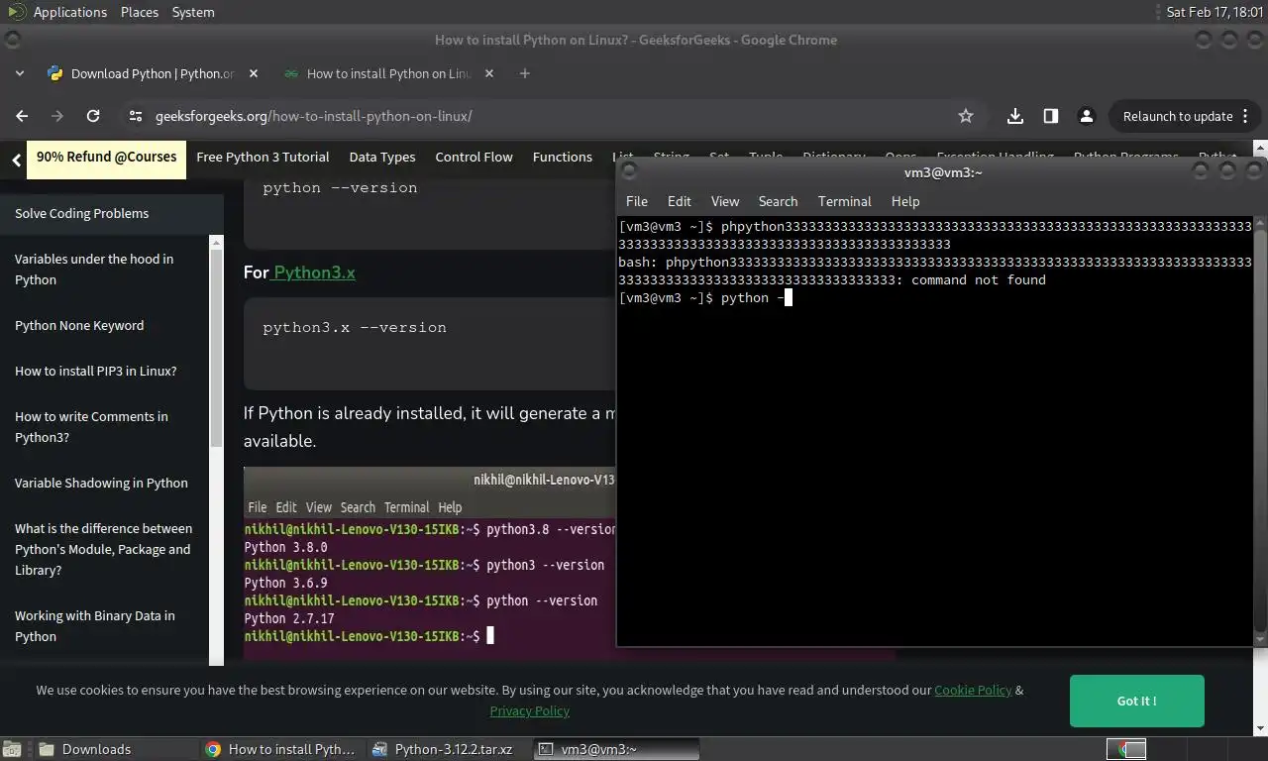Open Free Python 3 Tutorial link
The image size is (1268, 761).
(x=263, y=157)
